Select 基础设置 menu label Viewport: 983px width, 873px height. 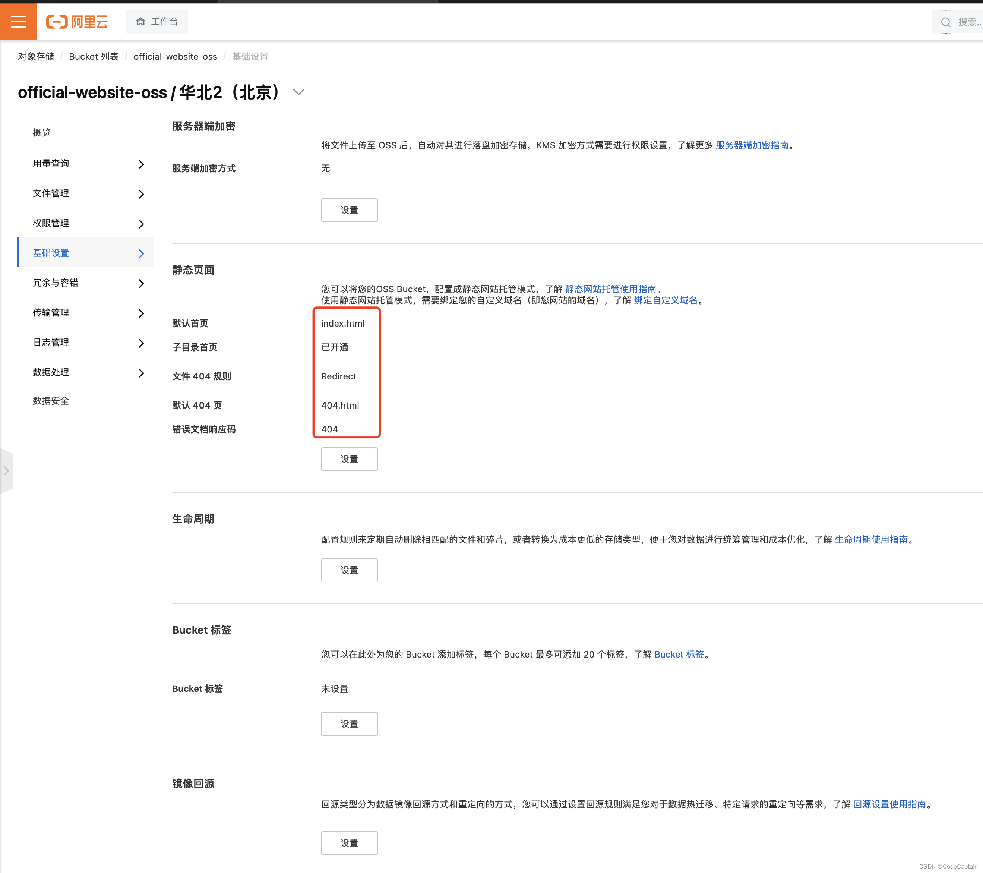pyautogui.click(x=51, y=253)
